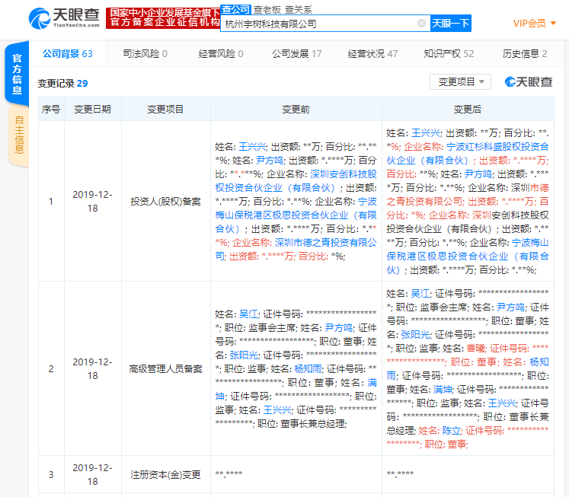Click the 张阳光 link in row 2 变更前
Image resolution: width=569 pixels, height=497 pixels.
[244, 355]
